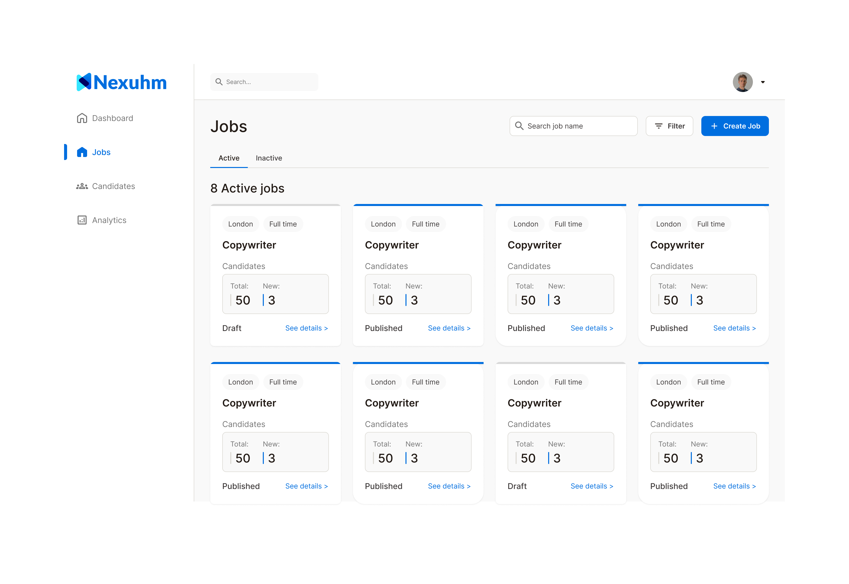Open the Filter options button
849x584 pixels.
(x=669, y=126)
